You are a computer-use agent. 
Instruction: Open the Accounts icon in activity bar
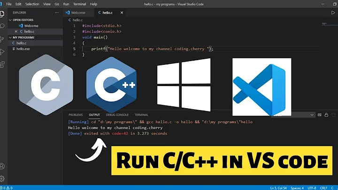coord(4,166)
